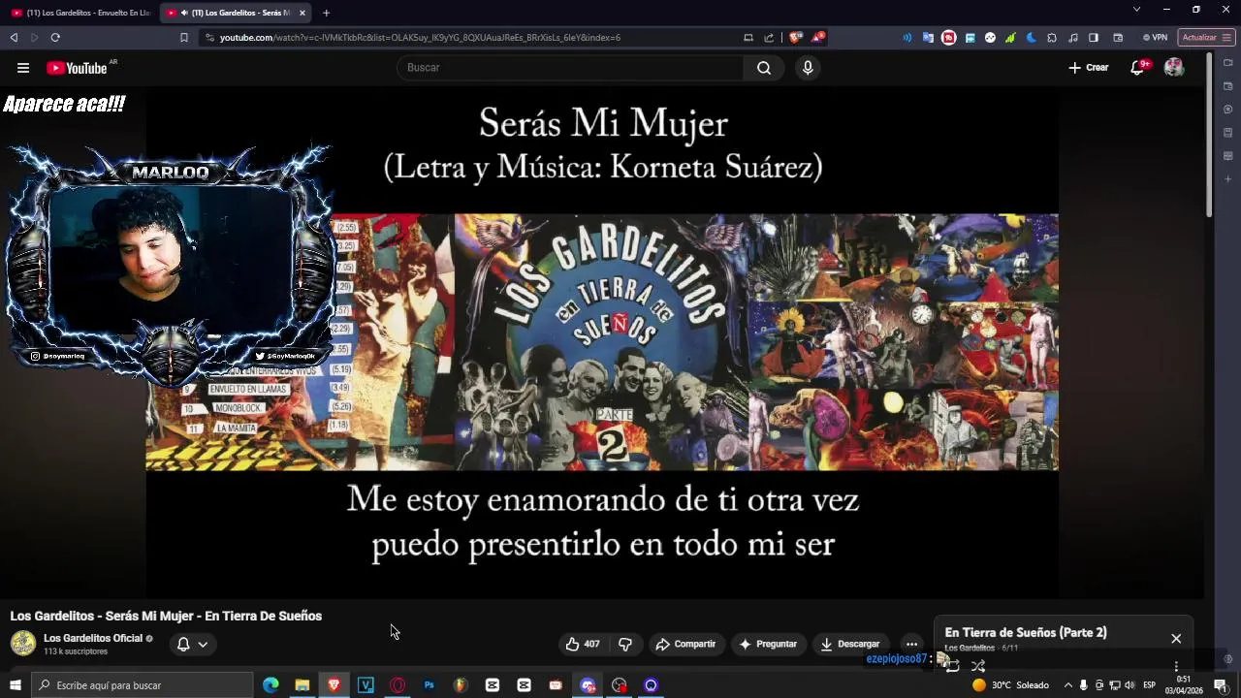Open the taskbar clock and date

coord(1184,685)
